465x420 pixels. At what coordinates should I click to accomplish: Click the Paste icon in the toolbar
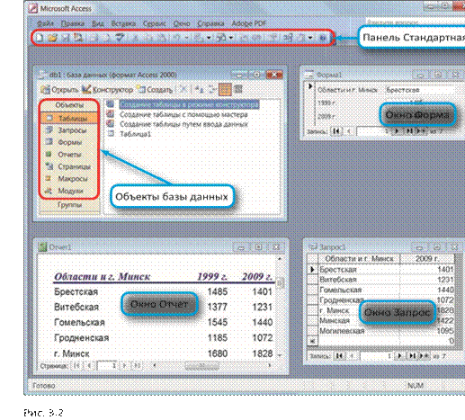click(162, 38)
